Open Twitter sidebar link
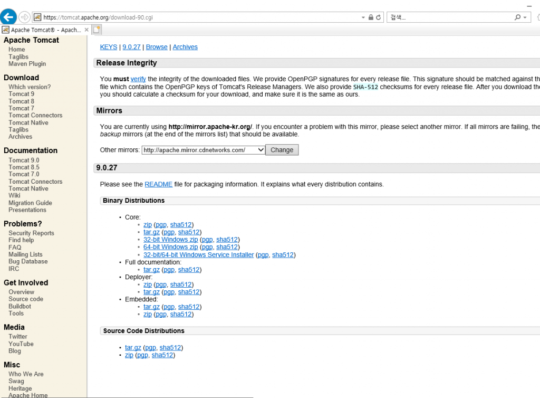This screenshot has height=398, width=540. tap(18, 336)
